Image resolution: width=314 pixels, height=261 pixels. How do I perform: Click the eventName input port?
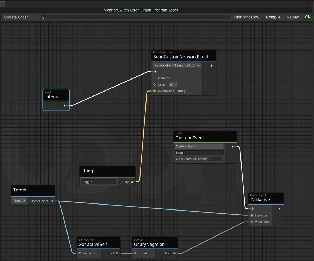(154, 91)
